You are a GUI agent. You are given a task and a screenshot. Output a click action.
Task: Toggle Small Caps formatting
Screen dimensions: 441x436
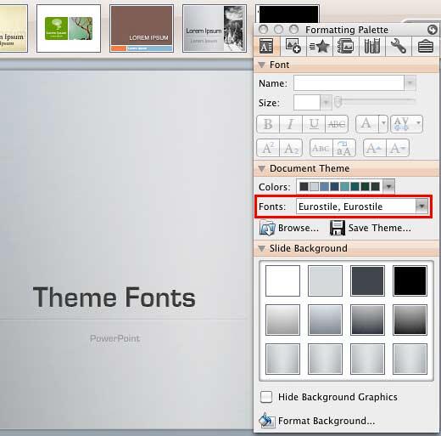point(321,148)
